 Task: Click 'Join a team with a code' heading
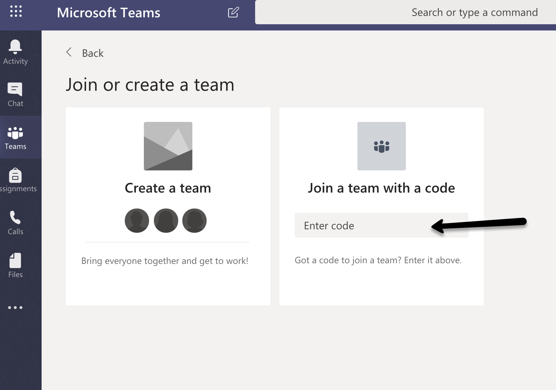[x=381, y=188]
